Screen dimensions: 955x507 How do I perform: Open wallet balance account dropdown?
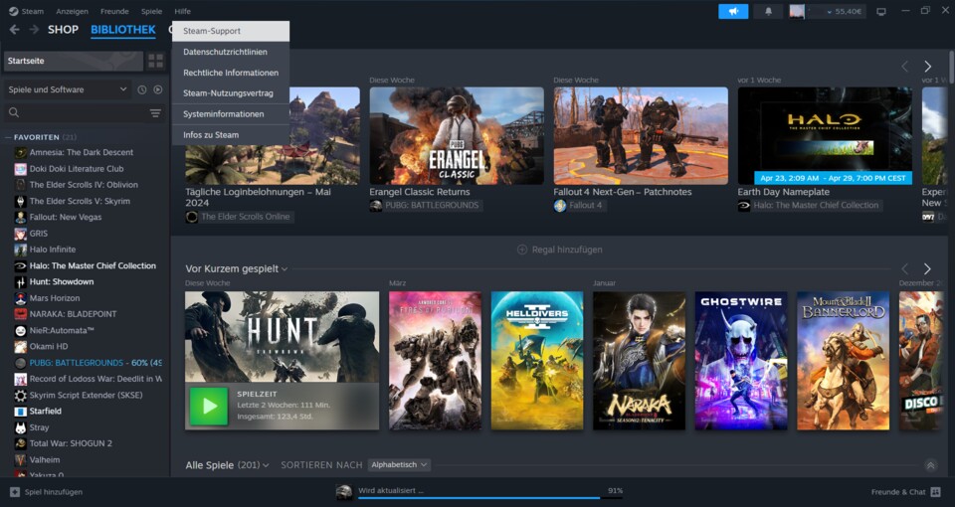845,12
